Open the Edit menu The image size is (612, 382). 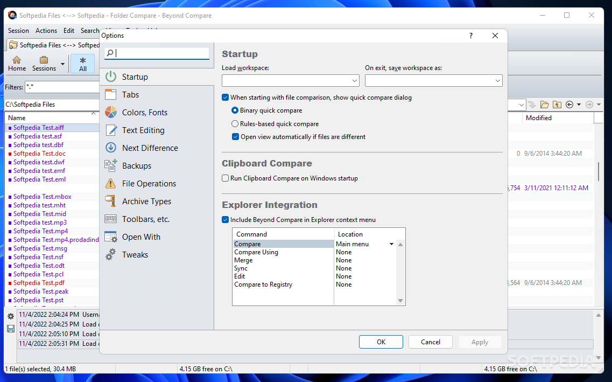tap(69, 31)
